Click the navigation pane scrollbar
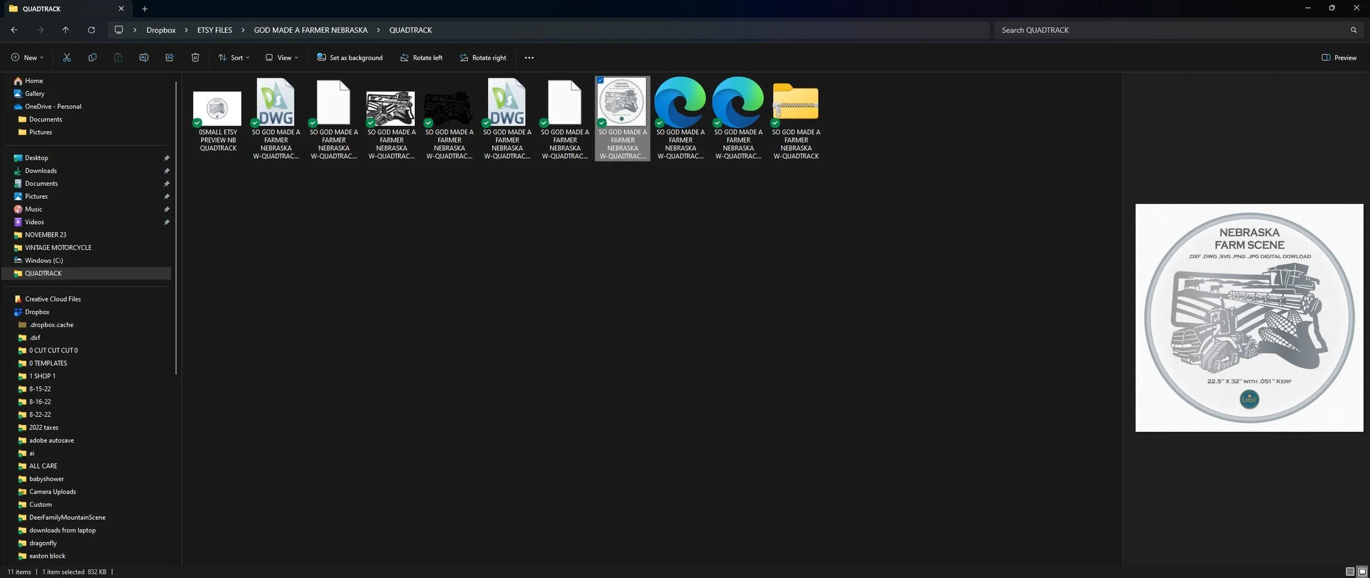The width and height of the screenshot is (1370, 578). (x=176, y=228)
